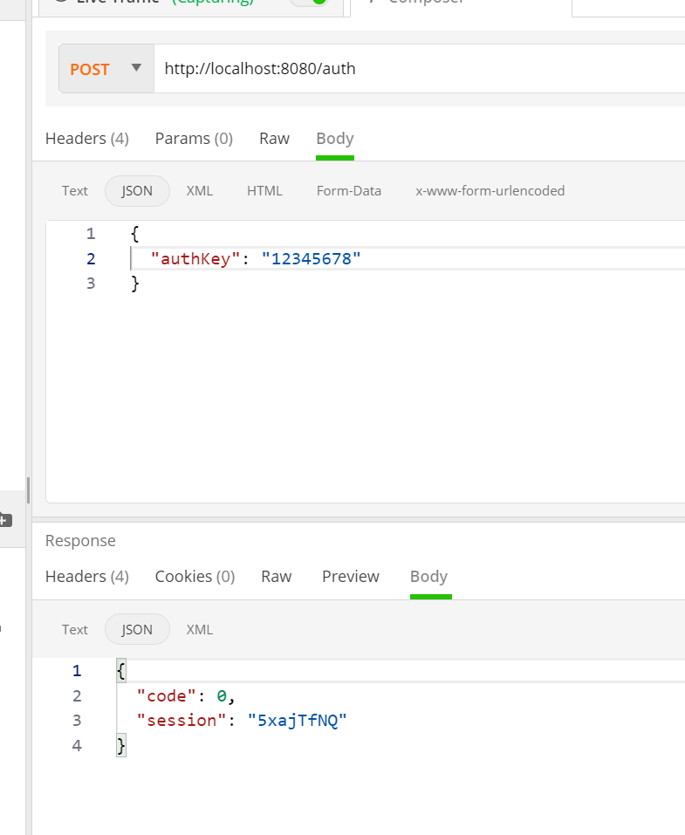Open response Headers (4) tab
Image resolution: width=685 pixels, height=835 pixels.
coord(87,577)
